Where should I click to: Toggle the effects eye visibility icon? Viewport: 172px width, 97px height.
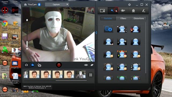pyautogui.click(x=86, y=65)
